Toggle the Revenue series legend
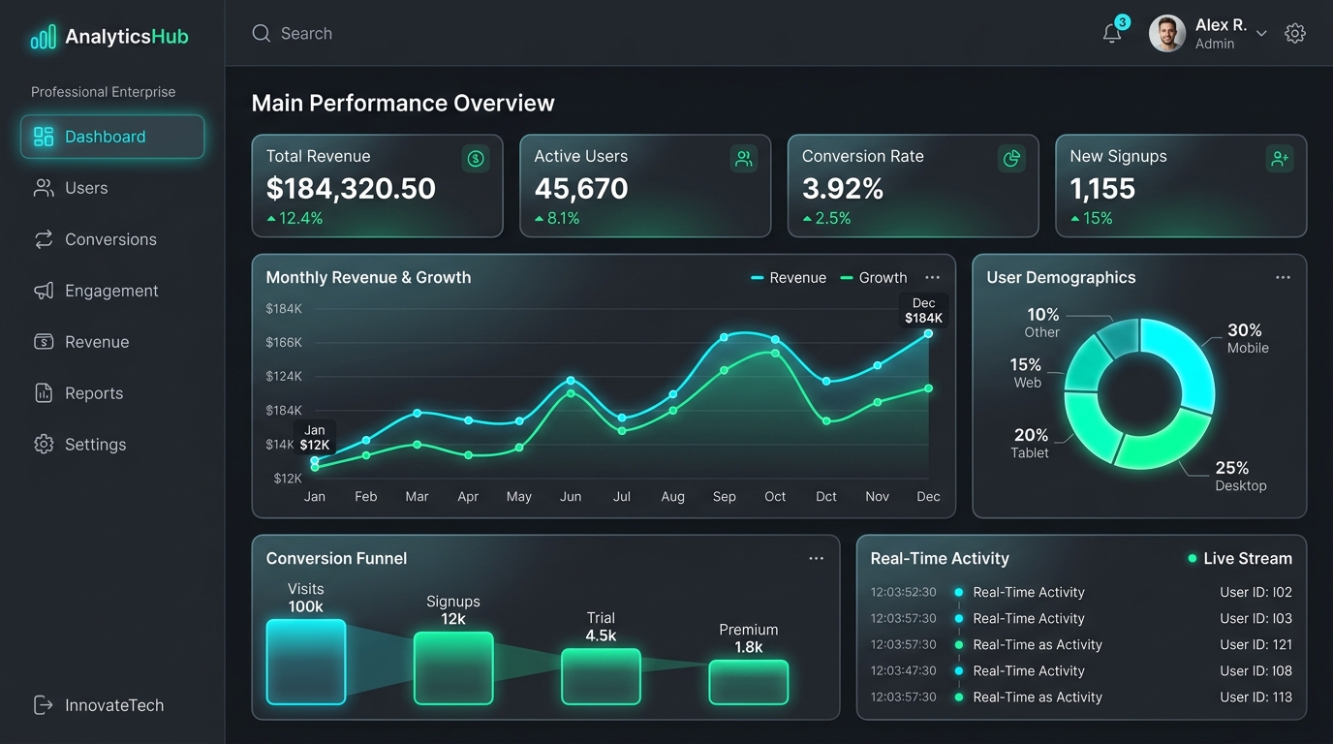Screen dimensions: 1333x744 pos(789,278)
